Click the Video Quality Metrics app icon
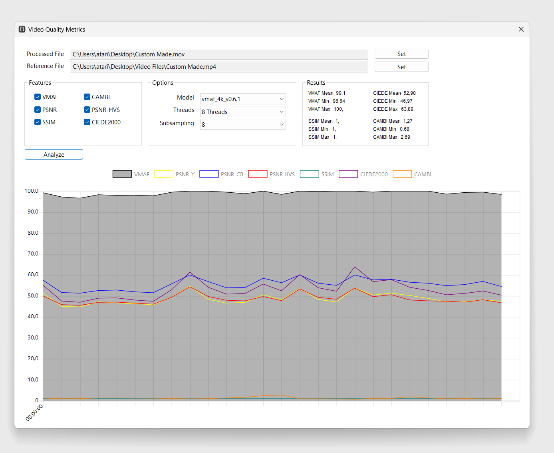The height and width of the screenshot is (453, 554). pos(22,29)
